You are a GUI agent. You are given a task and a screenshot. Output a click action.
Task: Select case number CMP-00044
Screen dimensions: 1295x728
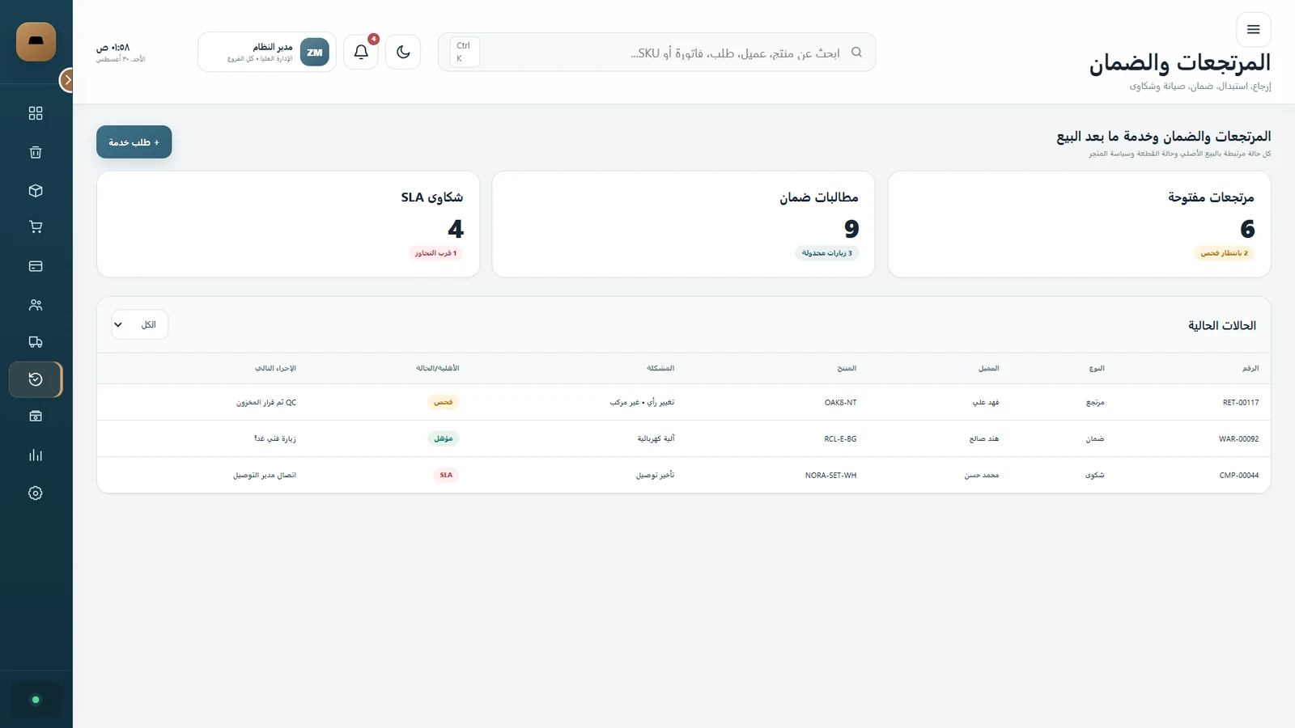coord(1239,475)
